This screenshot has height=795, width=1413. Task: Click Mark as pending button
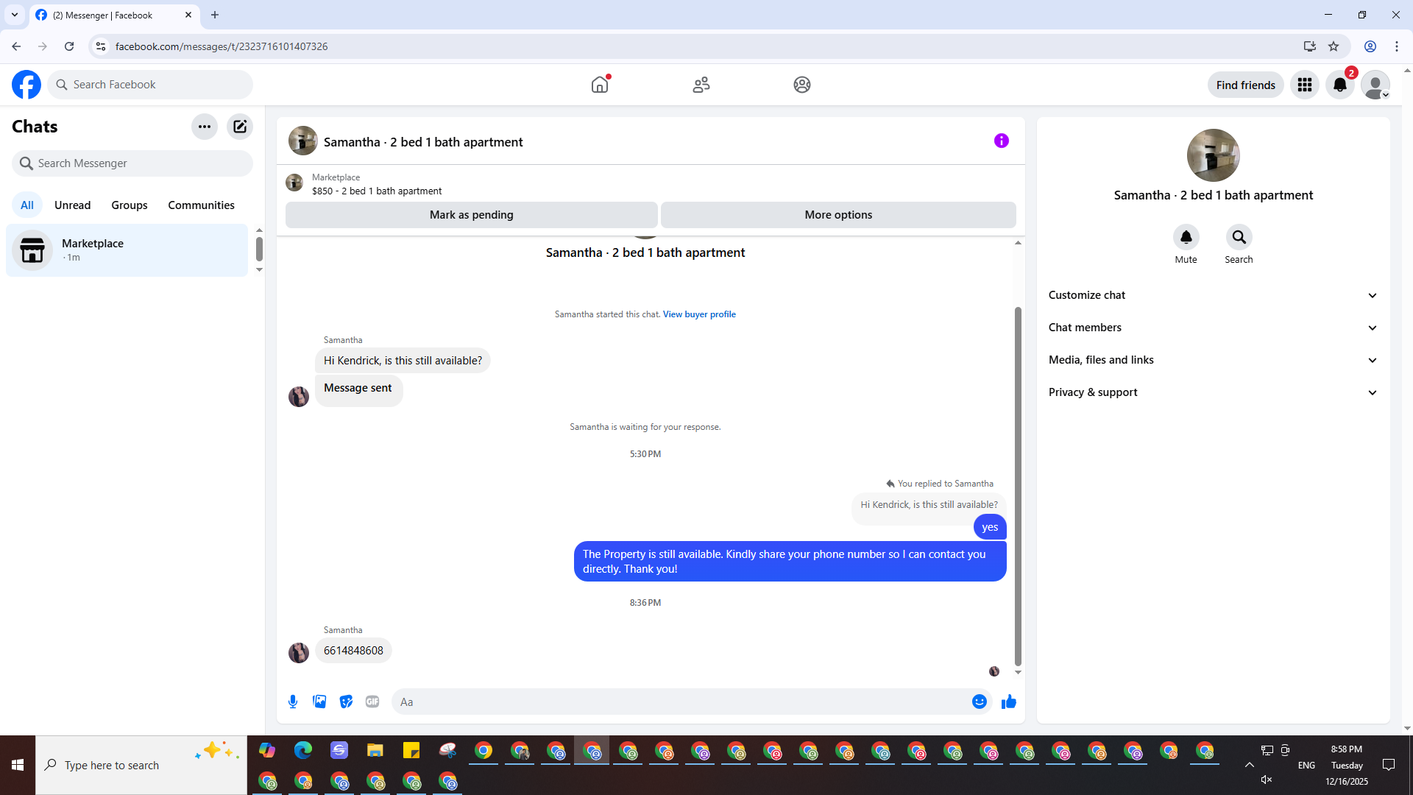point(471,215)
